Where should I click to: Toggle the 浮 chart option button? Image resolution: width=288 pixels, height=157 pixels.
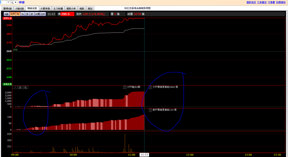point(27,14)
